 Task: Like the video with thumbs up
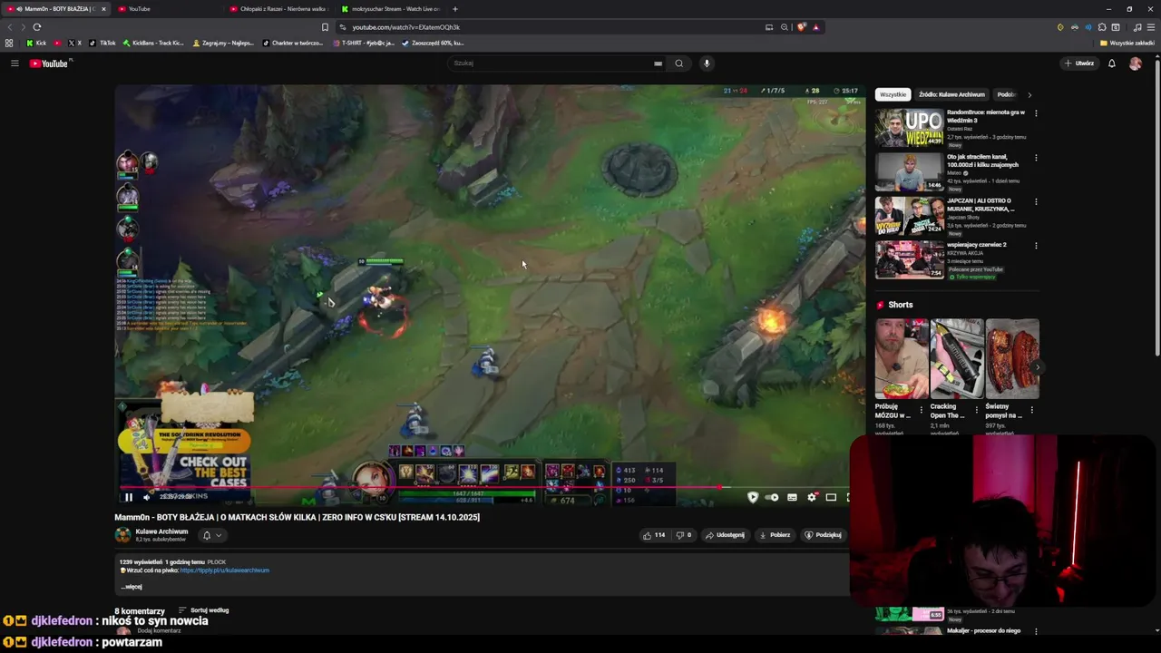click(655, 535)
